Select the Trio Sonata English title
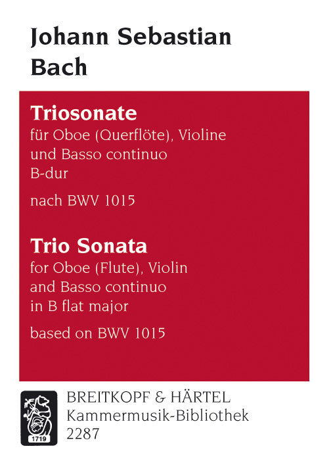333x457 pixels. [x=89, y=246]
